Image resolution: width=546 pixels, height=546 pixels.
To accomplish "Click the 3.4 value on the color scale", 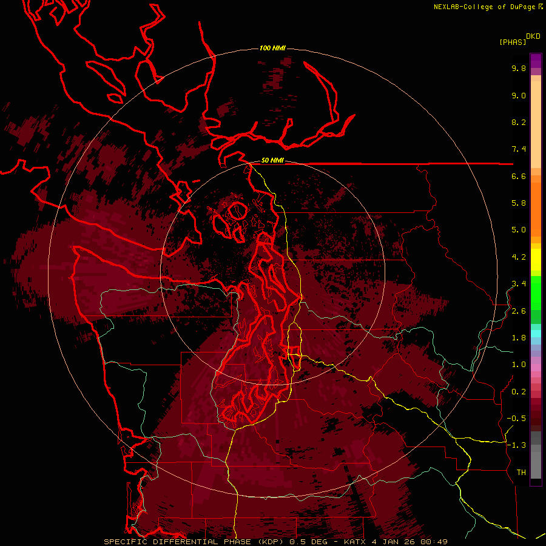I will click(519, 284).
